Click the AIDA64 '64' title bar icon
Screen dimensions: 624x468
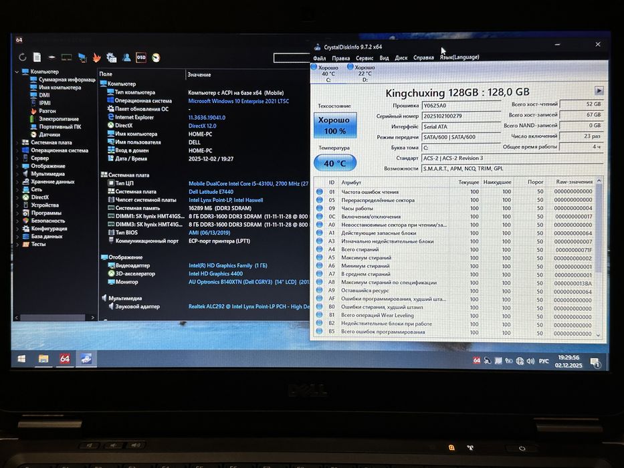coord(19,40)
